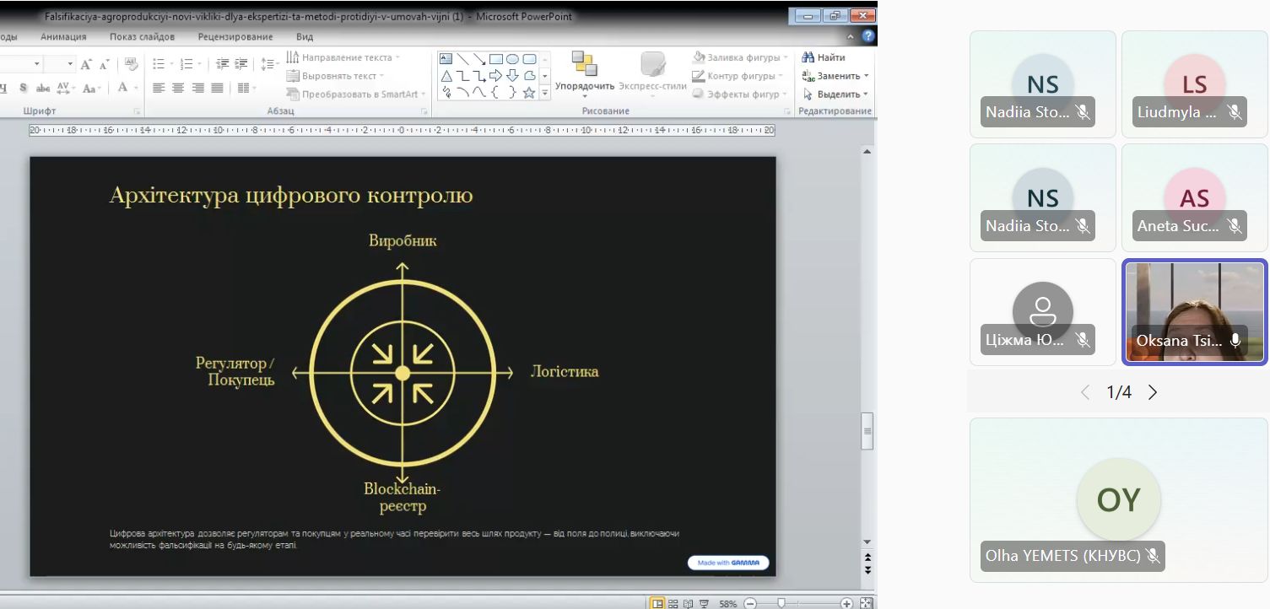Image resolution: width=1270 pixels, height=609 pixels.
Task: Click the zoom in plus button
Action: 846,603
